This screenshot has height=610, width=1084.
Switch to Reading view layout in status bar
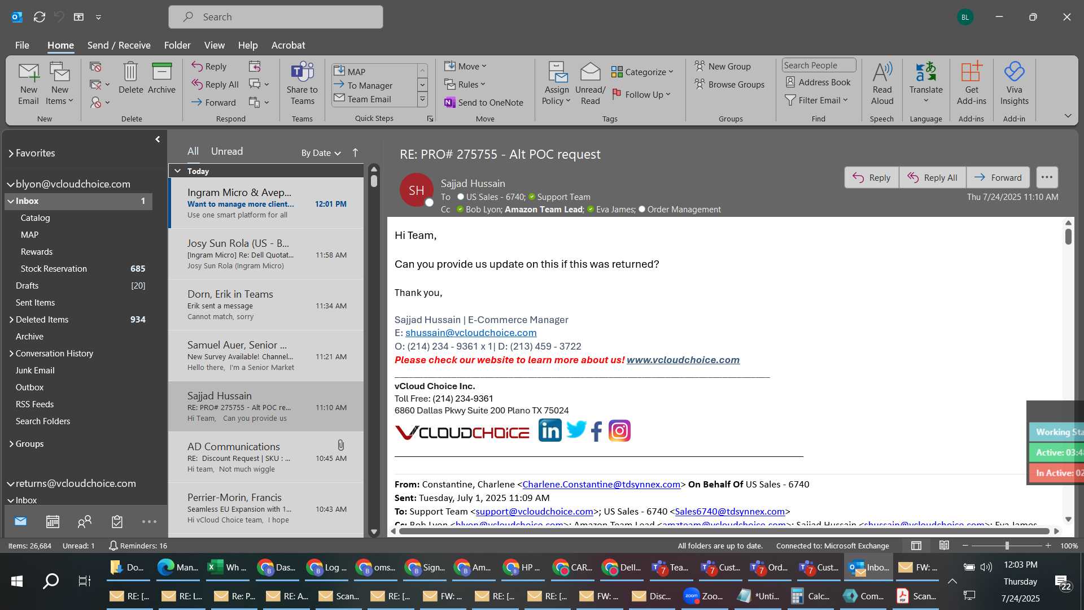point(944,546)
